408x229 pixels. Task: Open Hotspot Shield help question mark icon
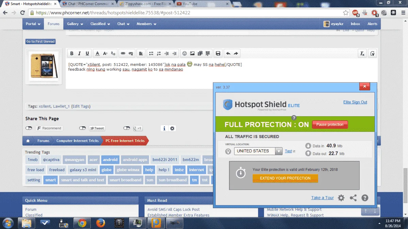[365, 198]
